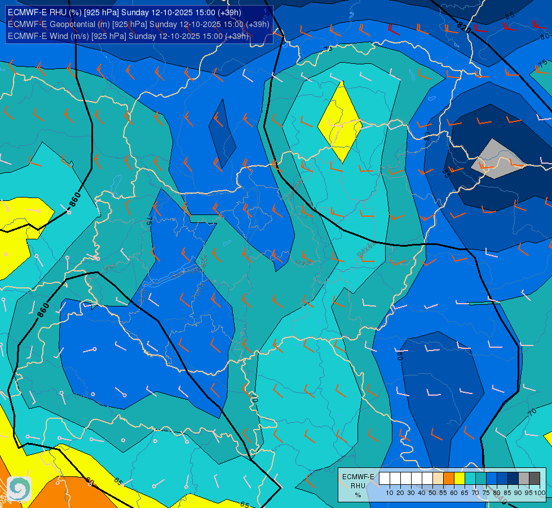The height and width of the screenshot is (508, 552).
Task: Pick the bright blue 75-80 legend swatch
Action: (492, 479)
